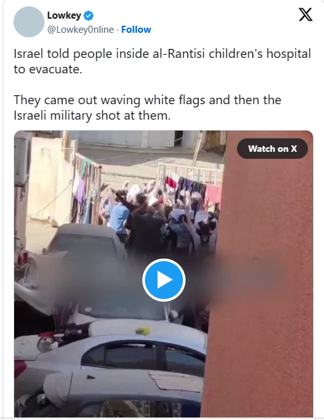Click the phrase "Israeli military shot at them"
Image resolution: width=324 pixels, height=420 pixels.
pyautogui.click(x=92, y=115)
